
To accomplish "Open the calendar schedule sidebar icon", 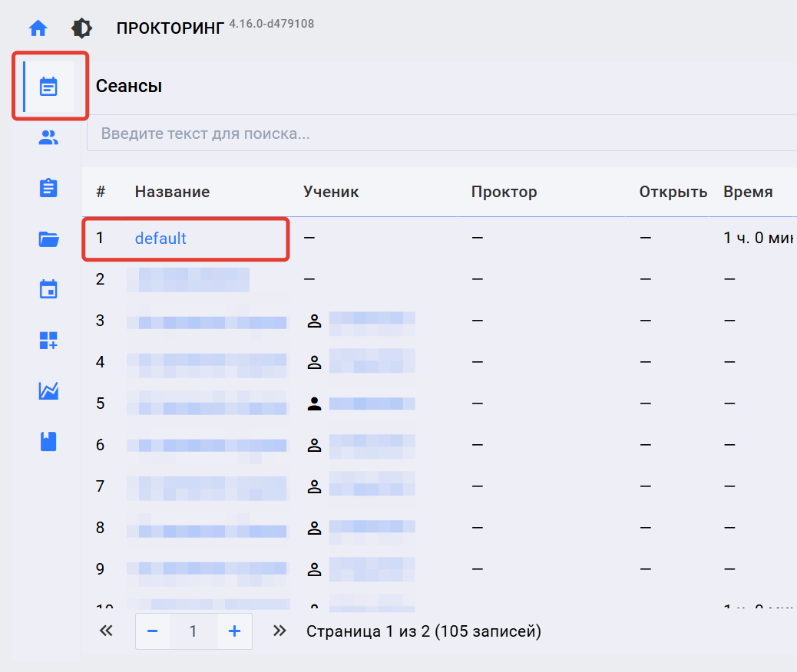I will (48, 290).
